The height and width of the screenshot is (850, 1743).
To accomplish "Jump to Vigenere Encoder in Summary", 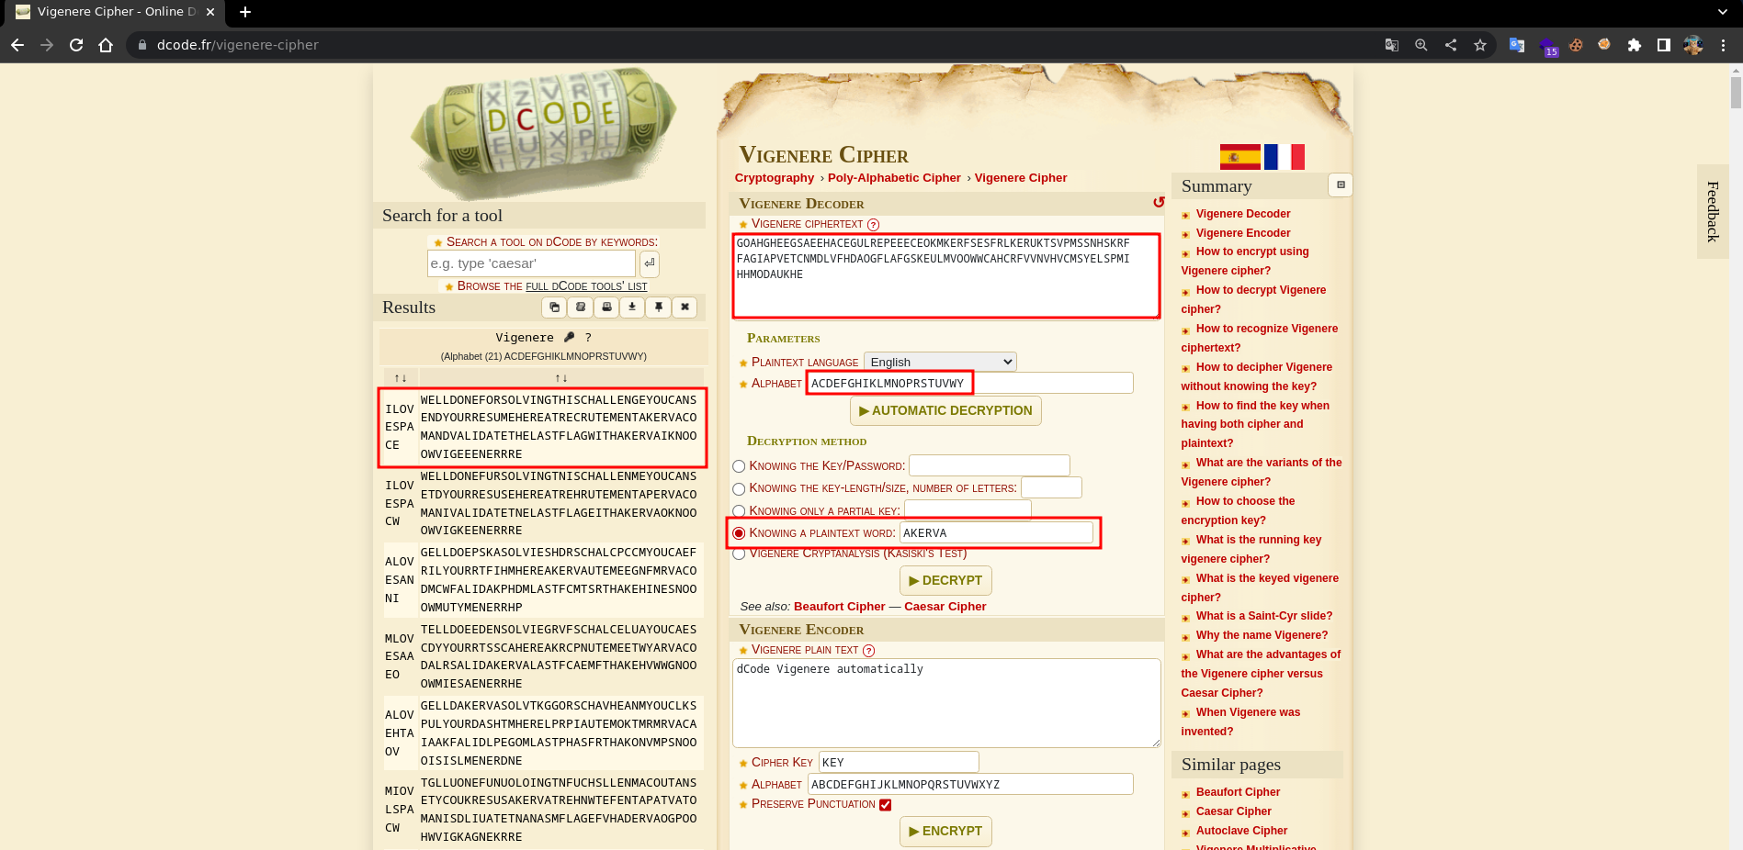I will pos(1242,233).
